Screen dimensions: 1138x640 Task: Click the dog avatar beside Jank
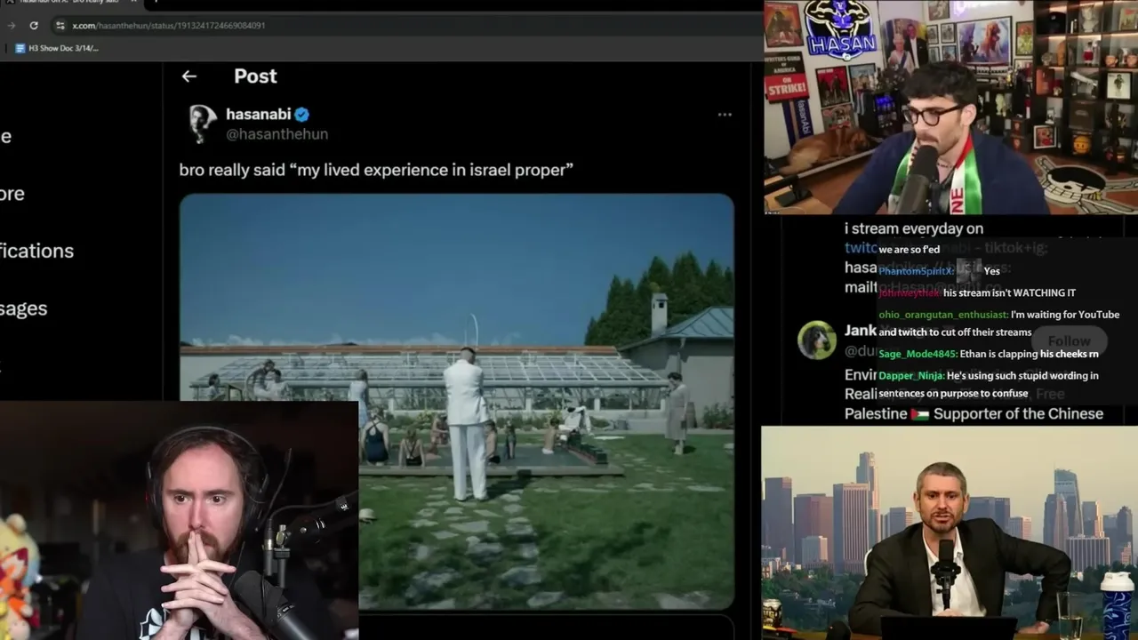[816, 340]
